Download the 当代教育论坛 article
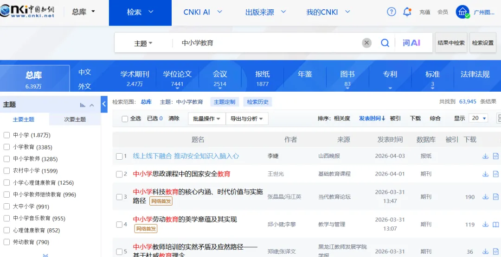The width and height of the screenshot is (501, 257). coord(485,197)
